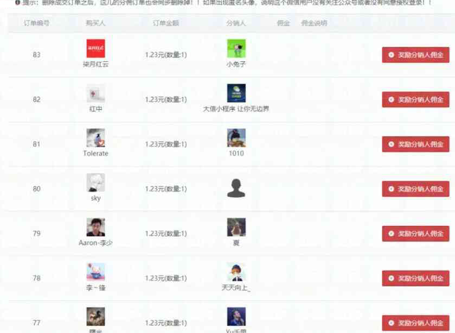Image resolution: width=455 pixels, height=333 pixels.
Task: Reward distributor commission for order 78
Action: 415,278
